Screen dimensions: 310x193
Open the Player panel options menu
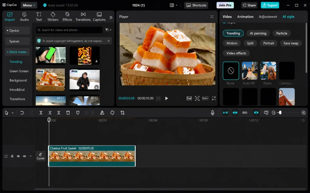[212, 17]
